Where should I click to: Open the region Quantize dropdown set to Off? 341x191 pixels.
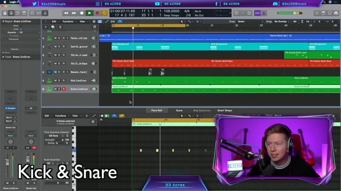[x=21, y=32]
